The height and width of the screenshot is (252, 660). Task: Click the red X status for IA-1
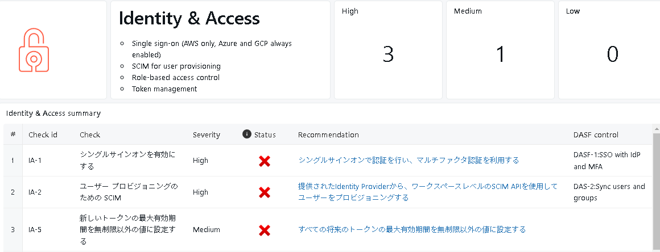(264, 161)
